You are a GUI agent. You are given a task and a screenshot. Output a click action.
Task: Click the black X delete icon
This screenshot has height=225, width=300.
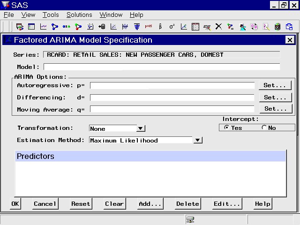(219, 26)
